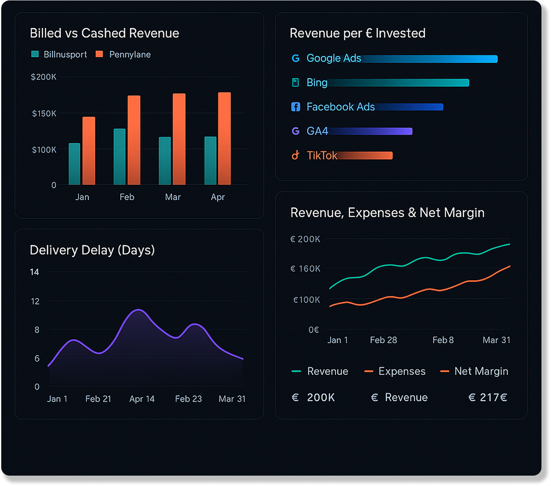Viewport: 551px width, 486px height.
Task: Click the 200K summary value
Action: click(321, 398)
